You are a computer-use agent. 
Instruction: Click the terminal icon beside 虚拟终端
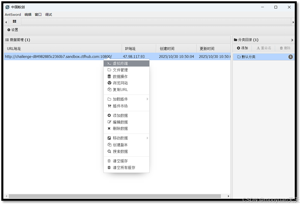click(x=109, y=64)
